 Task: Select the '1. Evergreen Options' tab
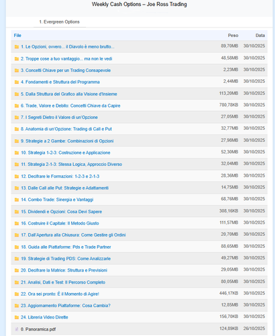(60, 22)
